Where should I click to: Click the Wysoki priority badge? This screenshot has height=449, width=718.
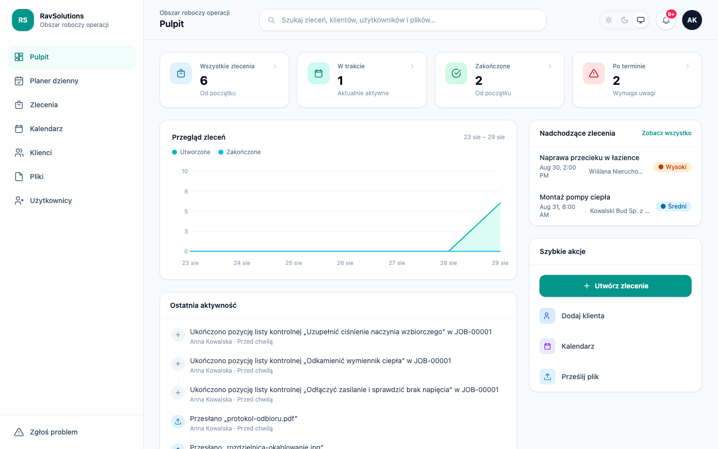tap(672, 167)
